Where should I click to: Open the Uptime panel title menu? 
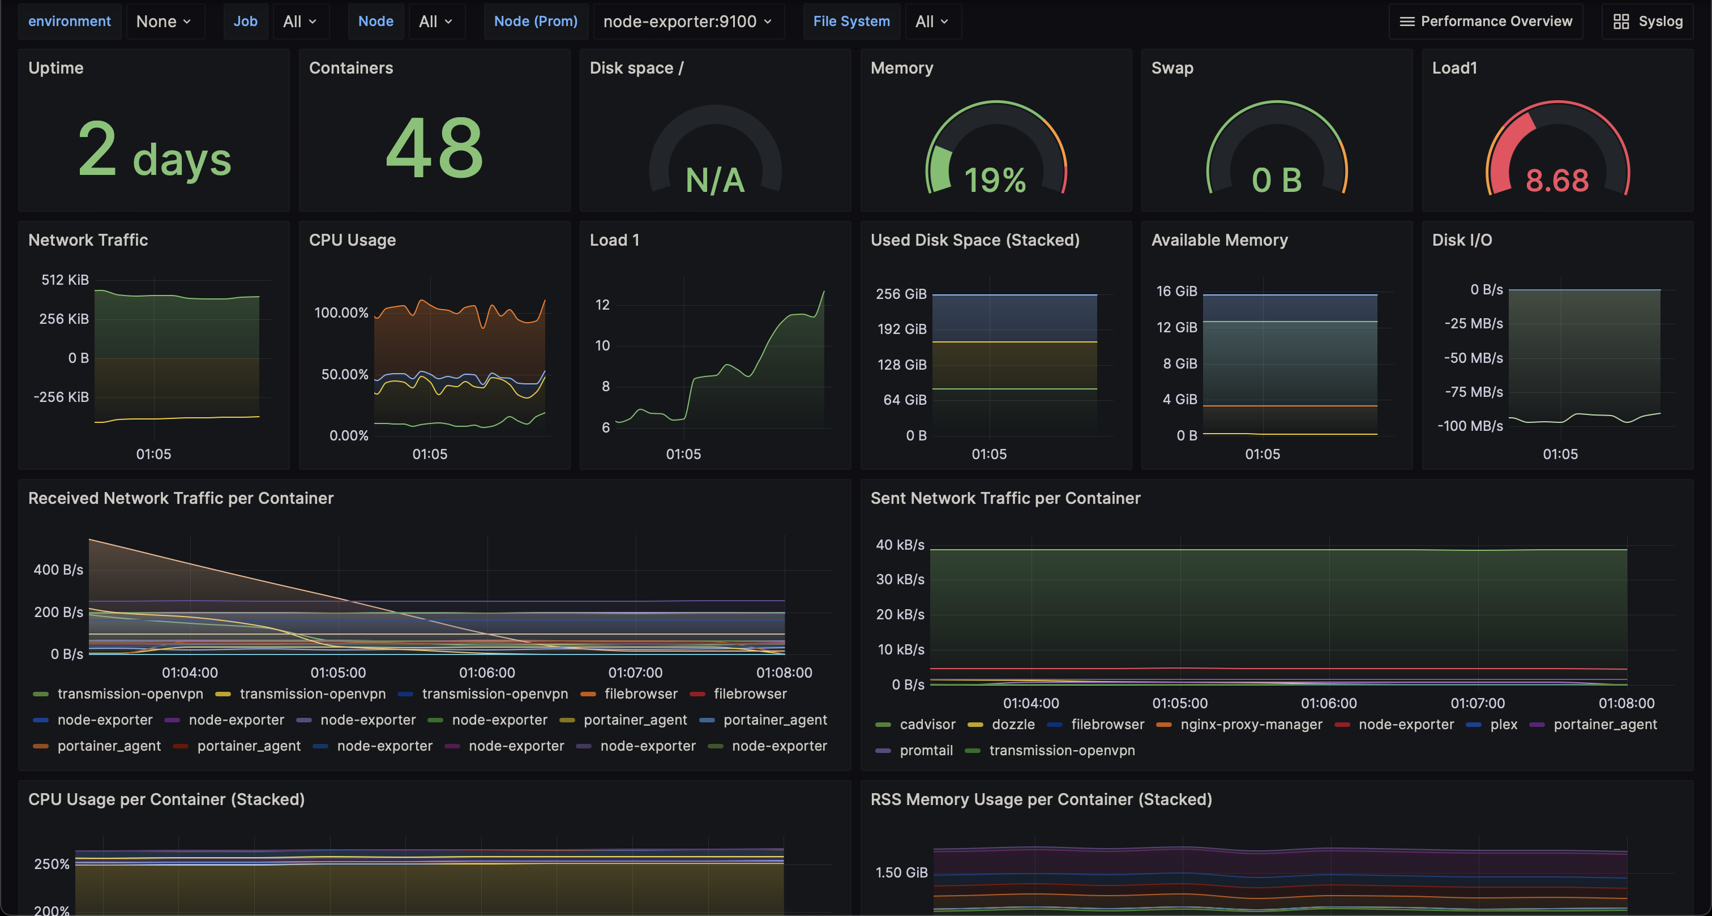56,68
